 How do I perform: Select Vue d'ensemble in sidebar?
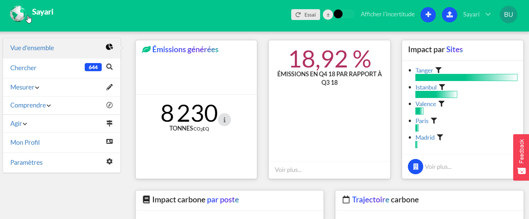[x=62, y=48]
